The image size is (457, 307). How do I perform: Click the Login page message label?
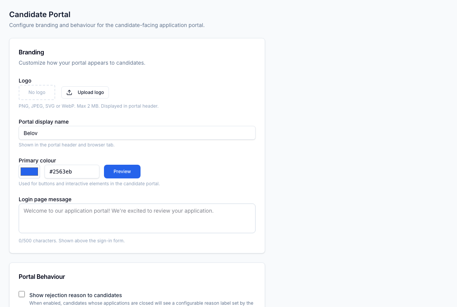coord(45,199)
